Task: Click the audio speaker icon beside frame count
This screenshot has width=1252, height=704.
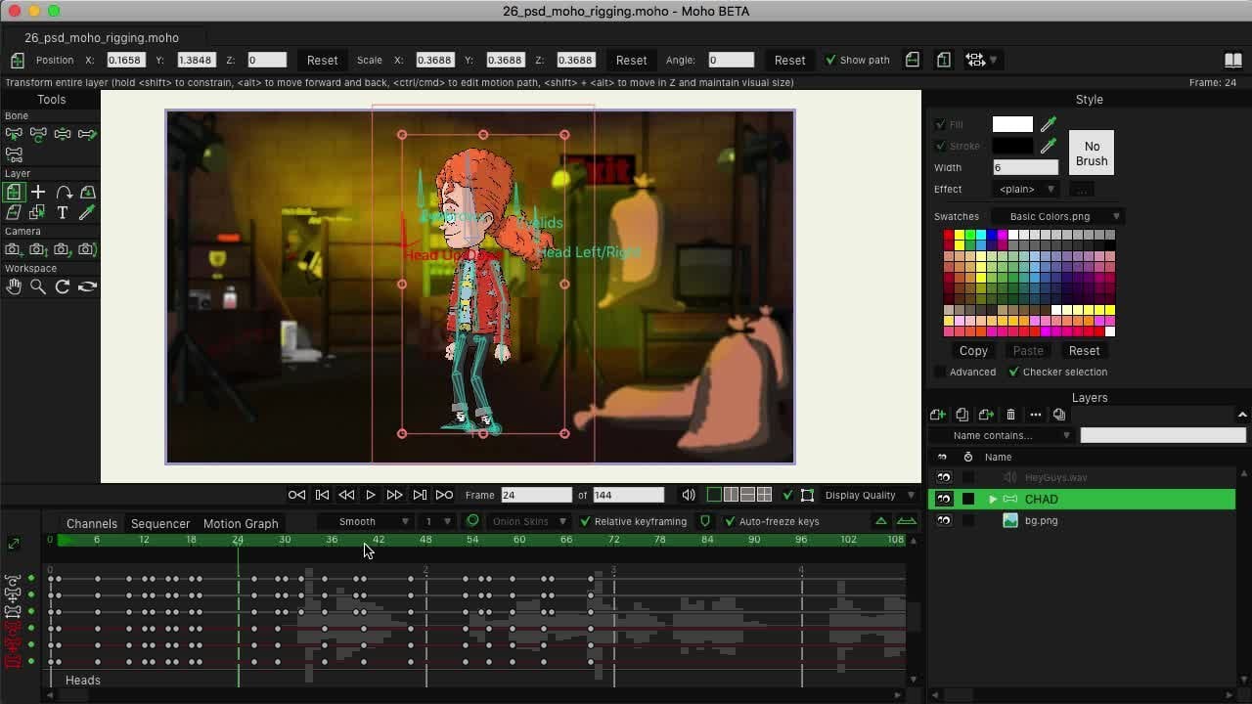Action: (689, 495)
